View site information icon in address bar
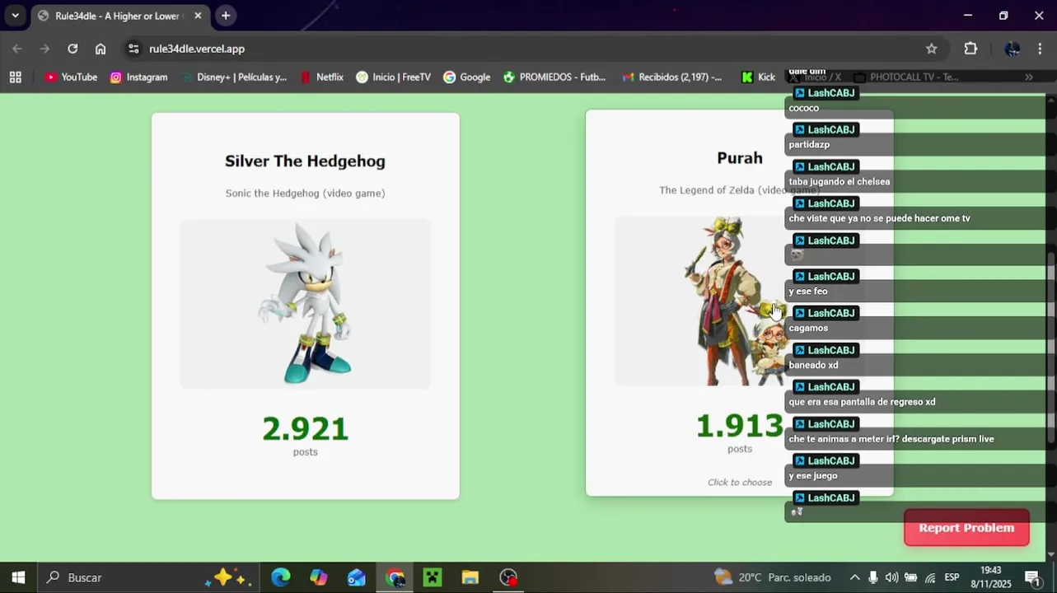The image size is (1057, 593). [x=133, y=49]
